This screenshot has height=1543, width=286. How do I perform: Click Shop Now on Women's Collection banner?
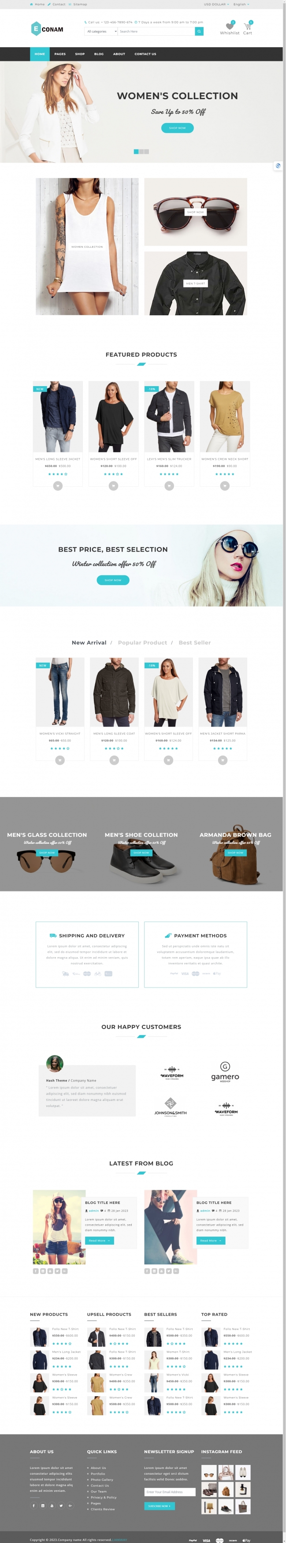177,127
